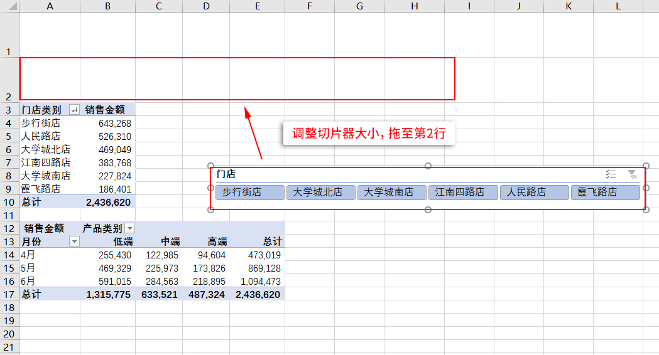The width and height of the screenshot is (659, 355).
Task: Click value 473,019
Action: click(264, 255)
